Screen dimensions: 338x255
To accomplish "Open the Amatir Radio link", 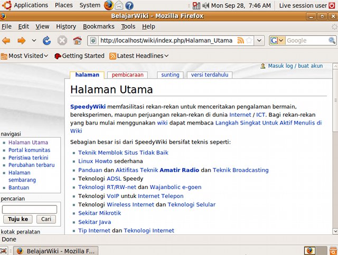I will click(x=180, y=170).
